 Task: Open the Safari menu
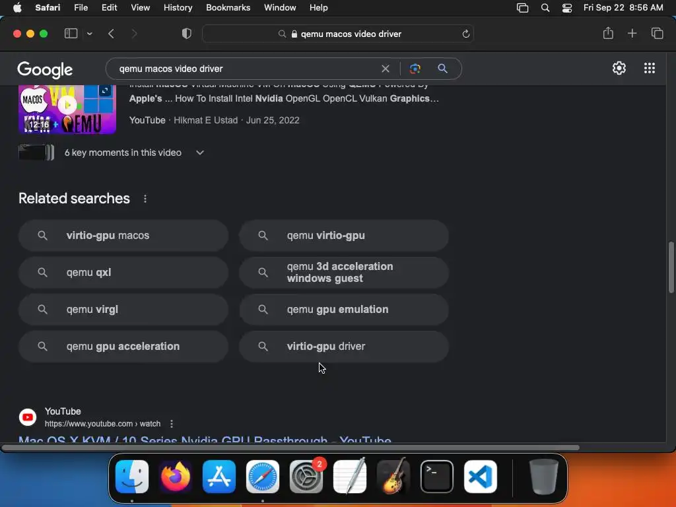(48, 8)
